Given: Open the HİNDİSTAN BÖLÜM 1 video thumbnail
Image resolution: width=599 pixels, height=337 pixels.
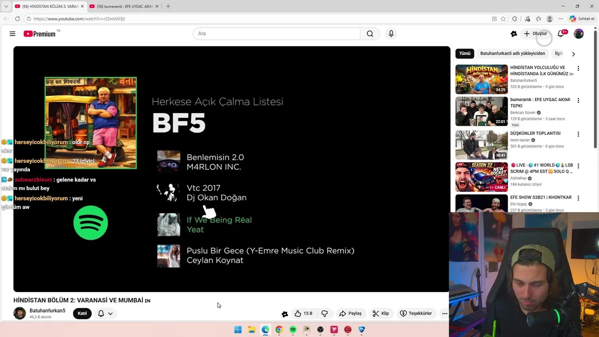Looking at the screenshot, I should (482, 80).
